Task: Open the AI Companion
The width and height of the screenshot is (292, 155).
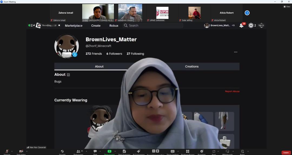Action: (x=138, y=152)
